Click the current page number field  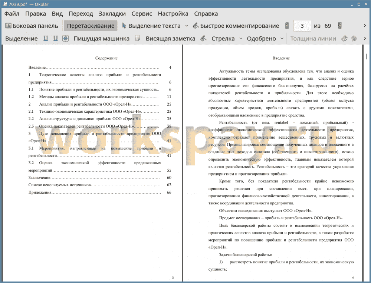[x=302, y=26]
